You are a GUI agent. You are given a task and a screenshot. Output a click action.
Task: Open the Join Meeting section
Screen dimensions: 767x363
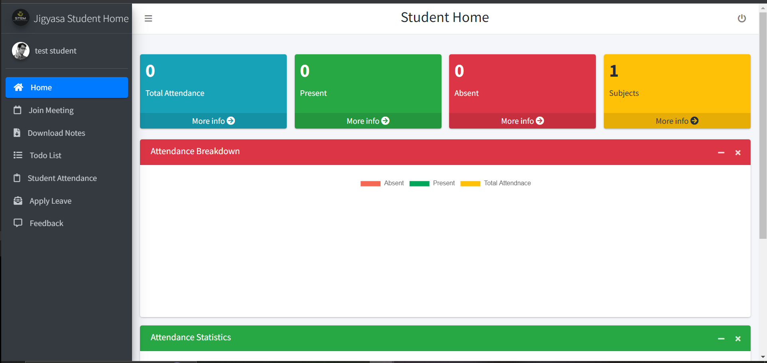click(51, 110)
